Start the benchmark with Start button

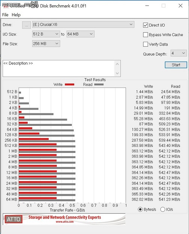[176, 65]
